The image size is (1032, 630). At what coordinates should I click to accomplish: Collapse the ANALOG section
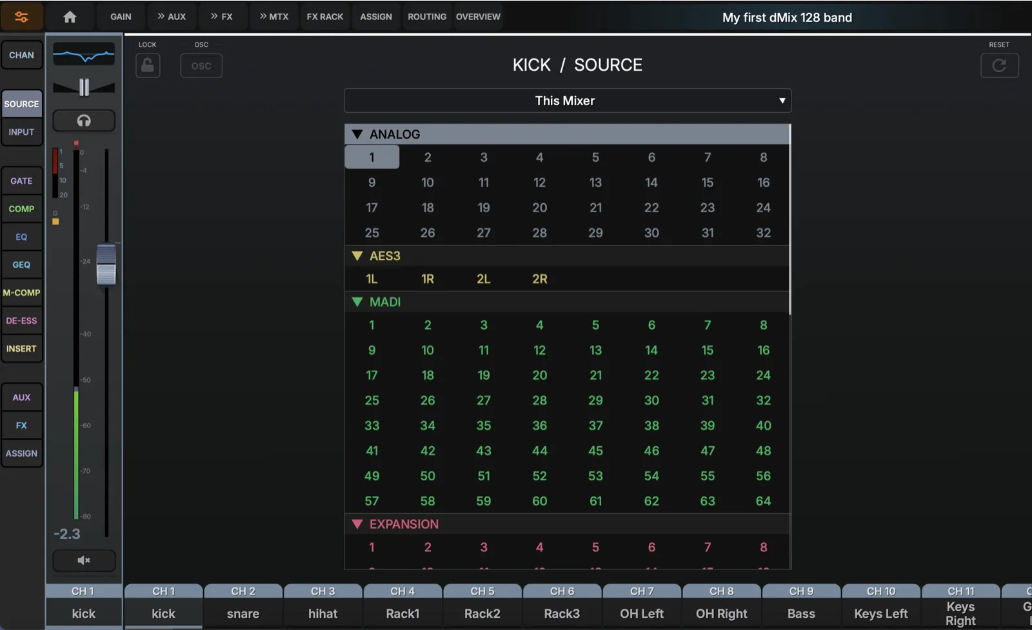[357, 134]
